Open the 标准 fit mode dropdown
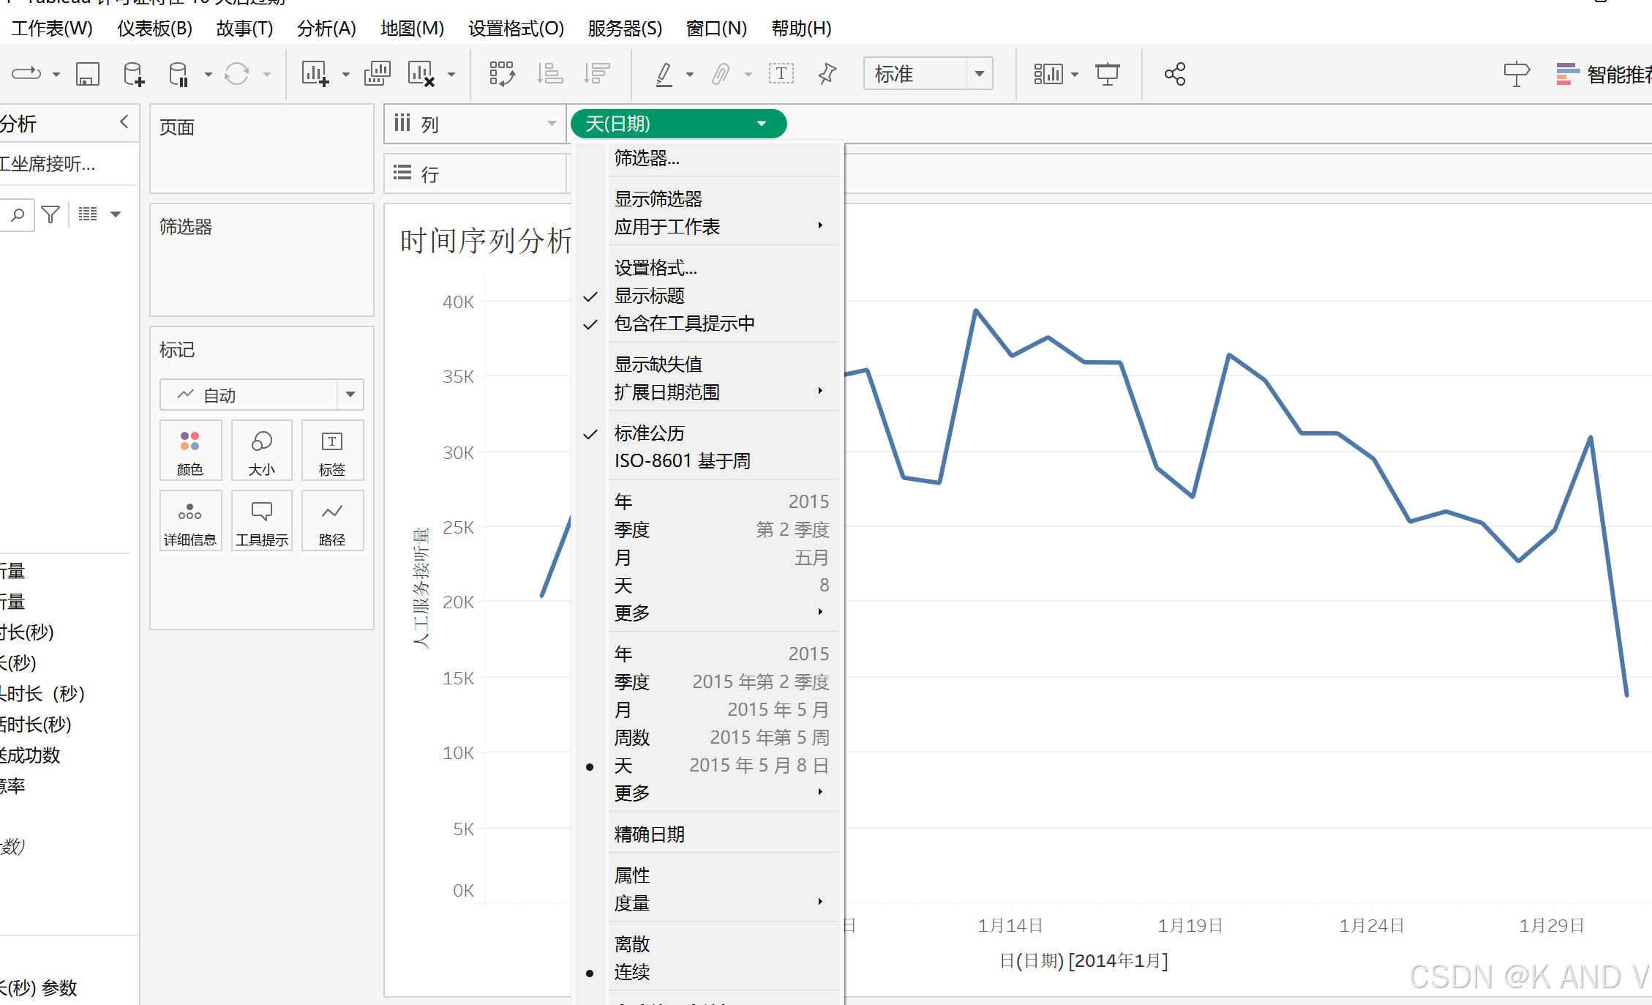Image resolution: width=1652 pixels, height=1005 pixels. coord(979,74)
